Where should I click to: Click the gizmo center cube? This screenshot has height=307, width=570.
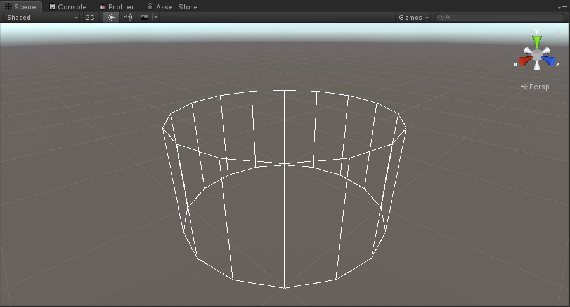point(537,54)
